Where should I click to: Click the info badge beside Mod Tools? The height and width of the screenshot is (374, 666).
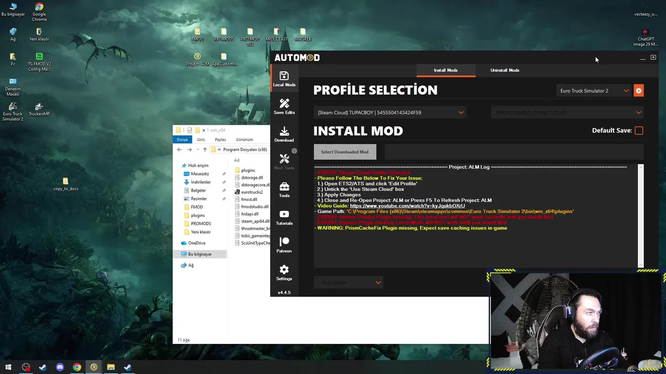[x=294, y=151]
